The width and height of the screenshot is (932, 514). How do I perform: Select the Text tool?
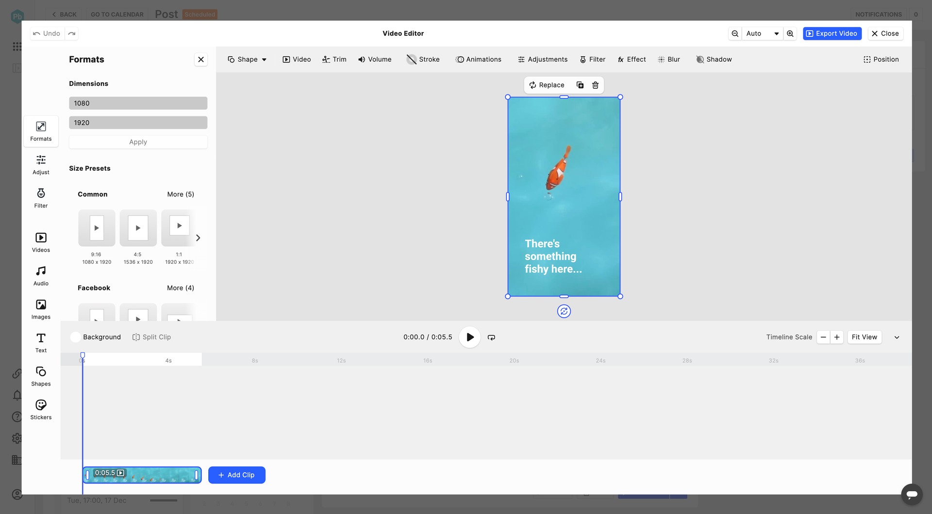(x=41, y=343)
